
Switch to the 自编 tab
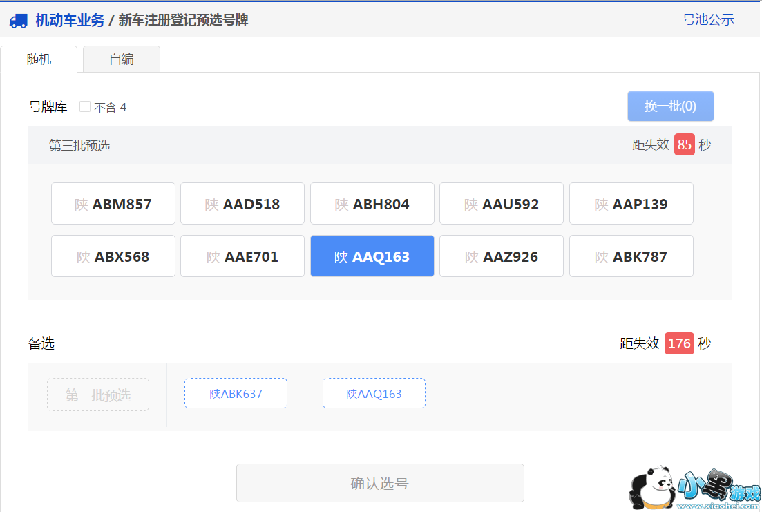point(122,59)
